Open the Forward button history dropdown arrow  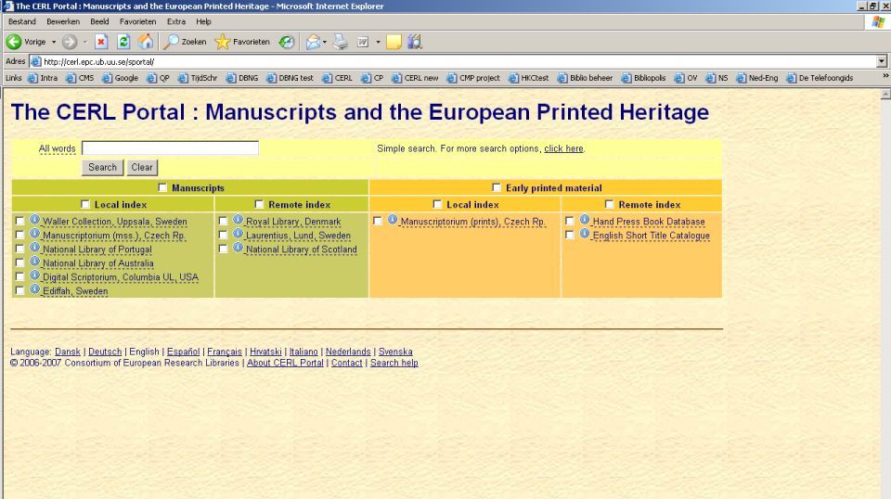[84, 42]
